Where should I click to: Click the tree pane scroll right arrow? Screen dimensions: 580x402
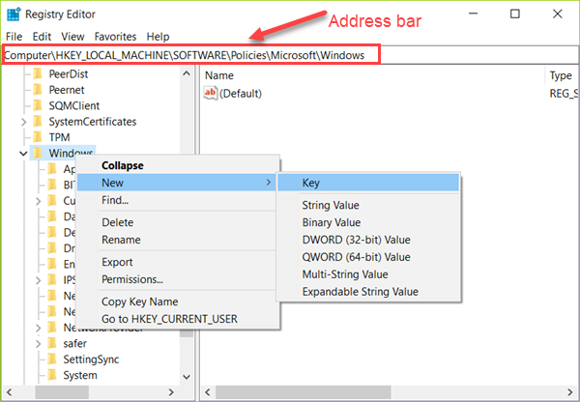(171, 392)
